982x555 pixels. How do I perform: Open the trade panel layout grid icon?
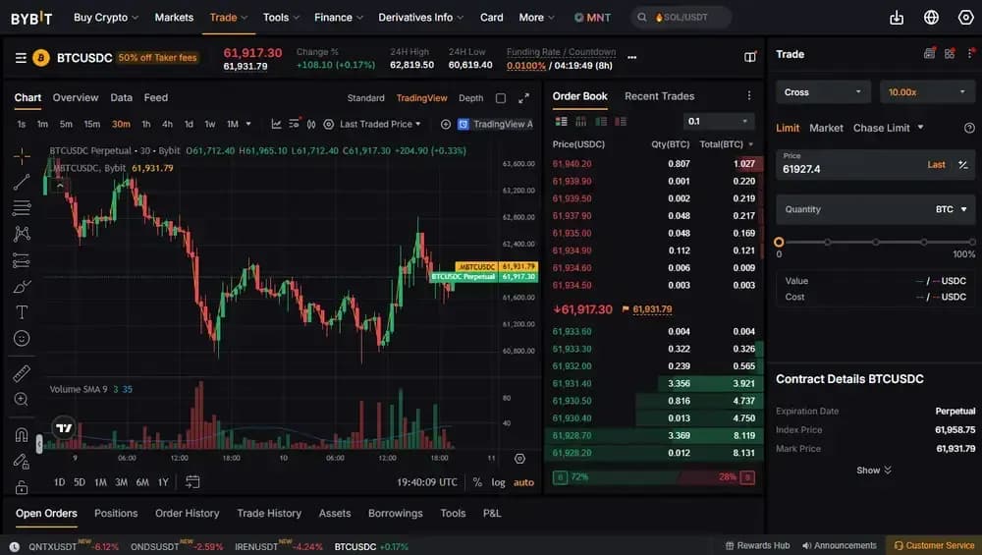(950, 54)
